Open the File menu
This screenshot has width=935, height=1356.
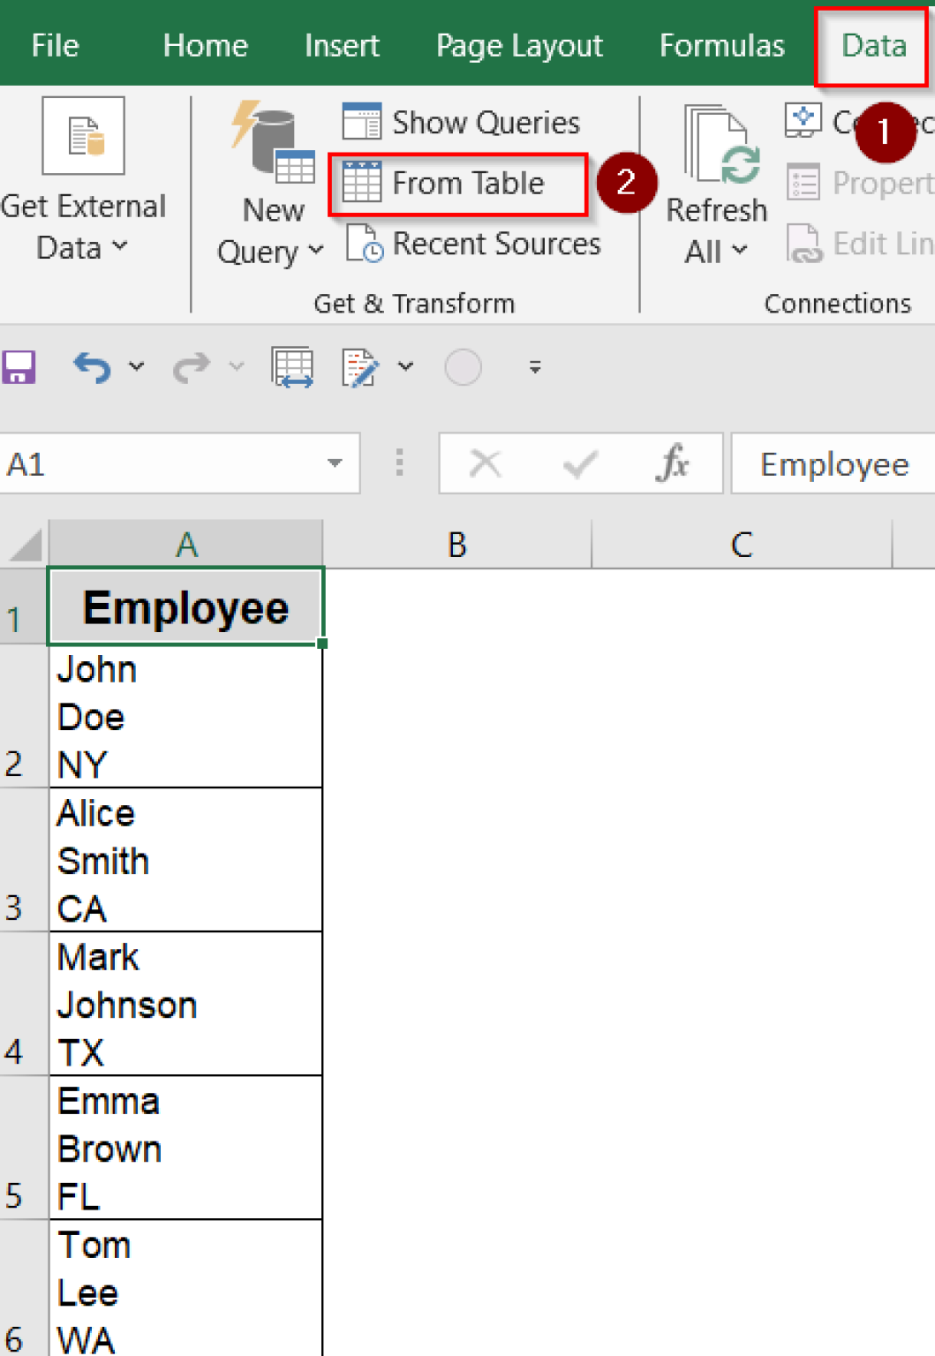(54, 45)
